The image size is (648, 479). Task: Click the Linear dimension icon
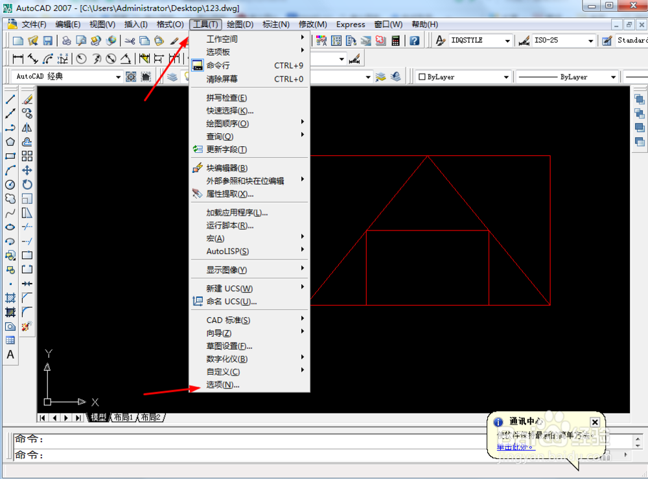point(18,59)
